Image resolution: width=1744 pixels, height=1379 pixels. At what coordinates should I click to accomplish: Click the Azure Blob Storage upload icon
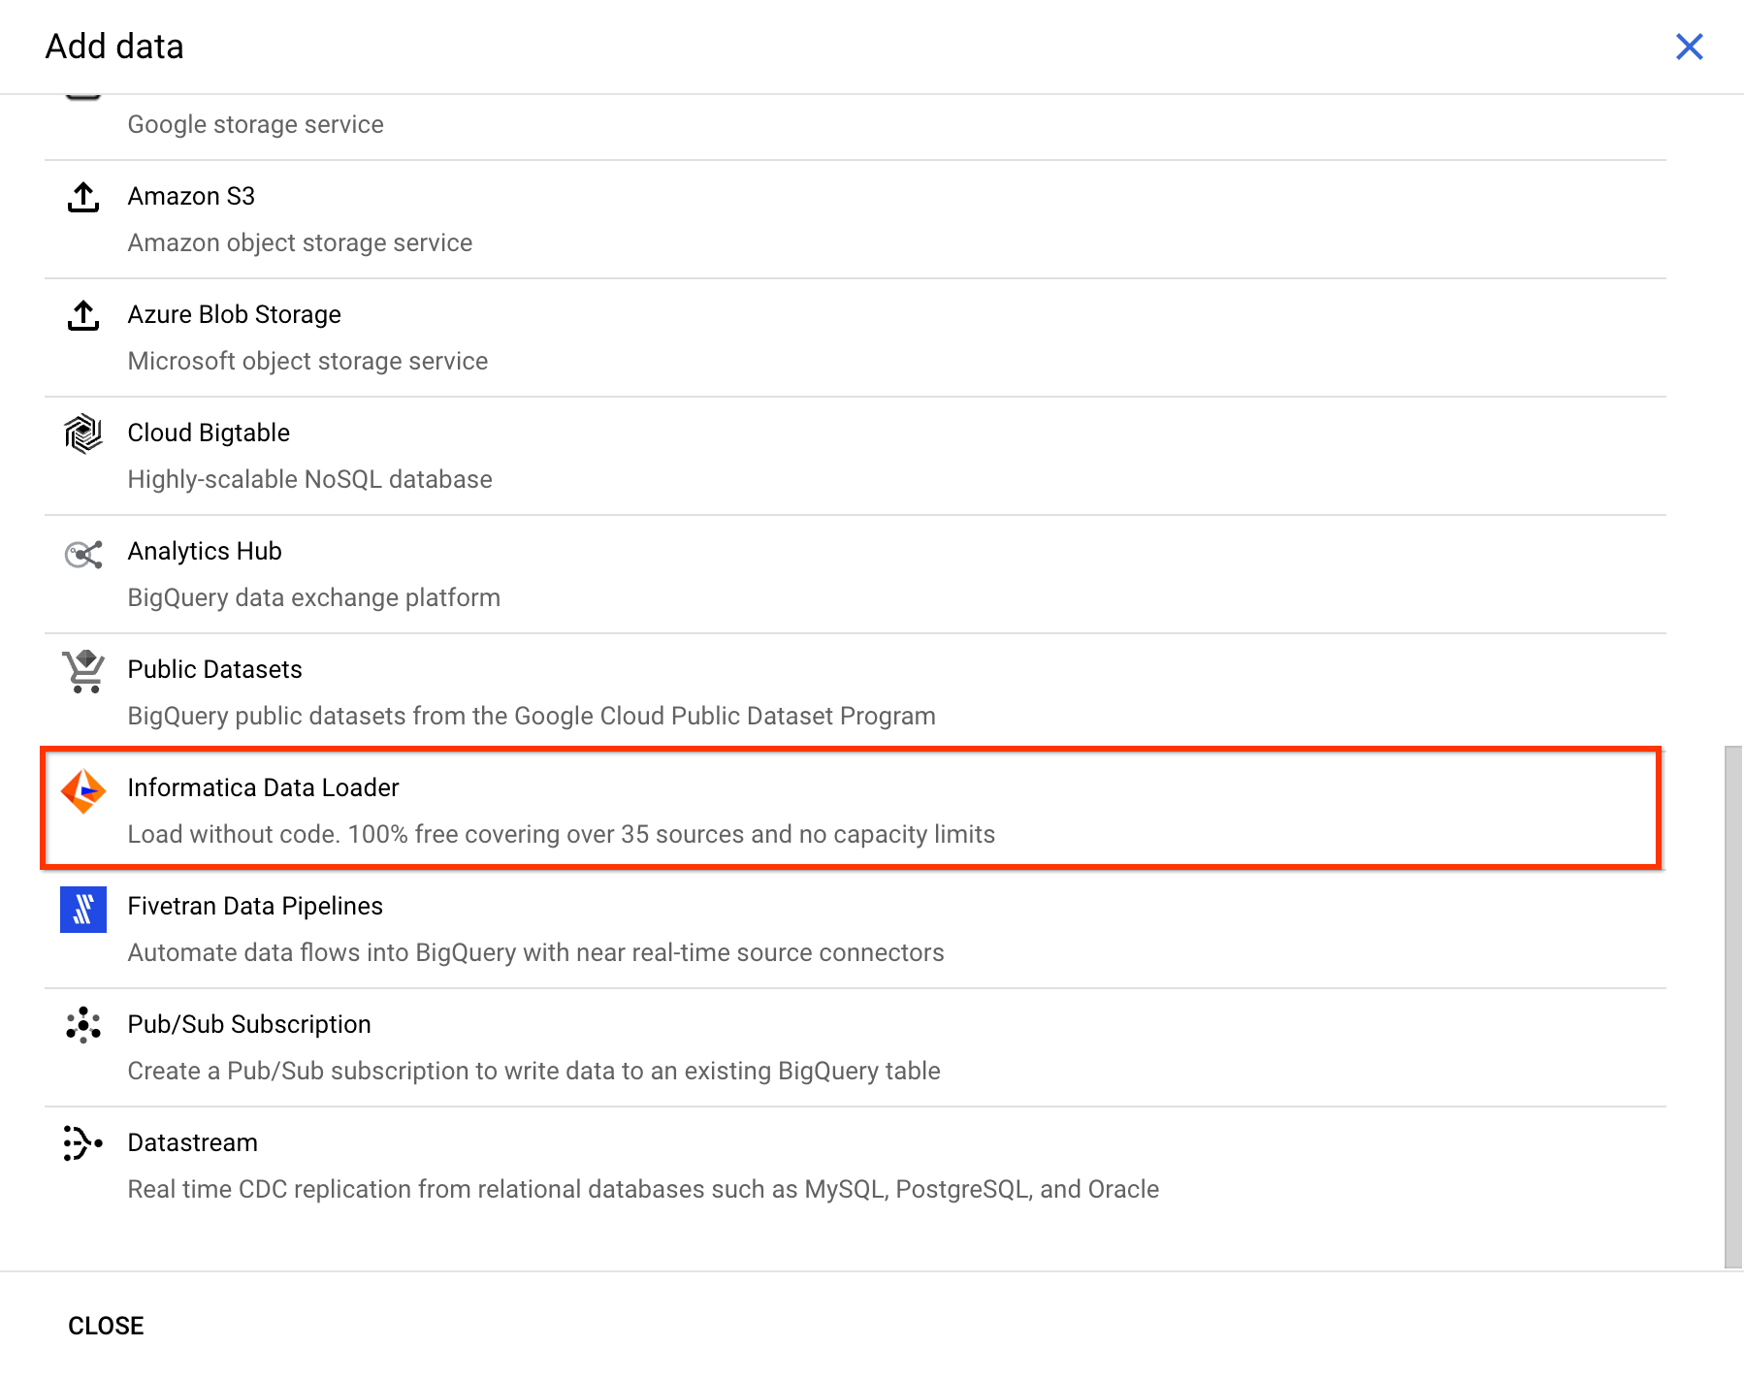click(83, 315)
